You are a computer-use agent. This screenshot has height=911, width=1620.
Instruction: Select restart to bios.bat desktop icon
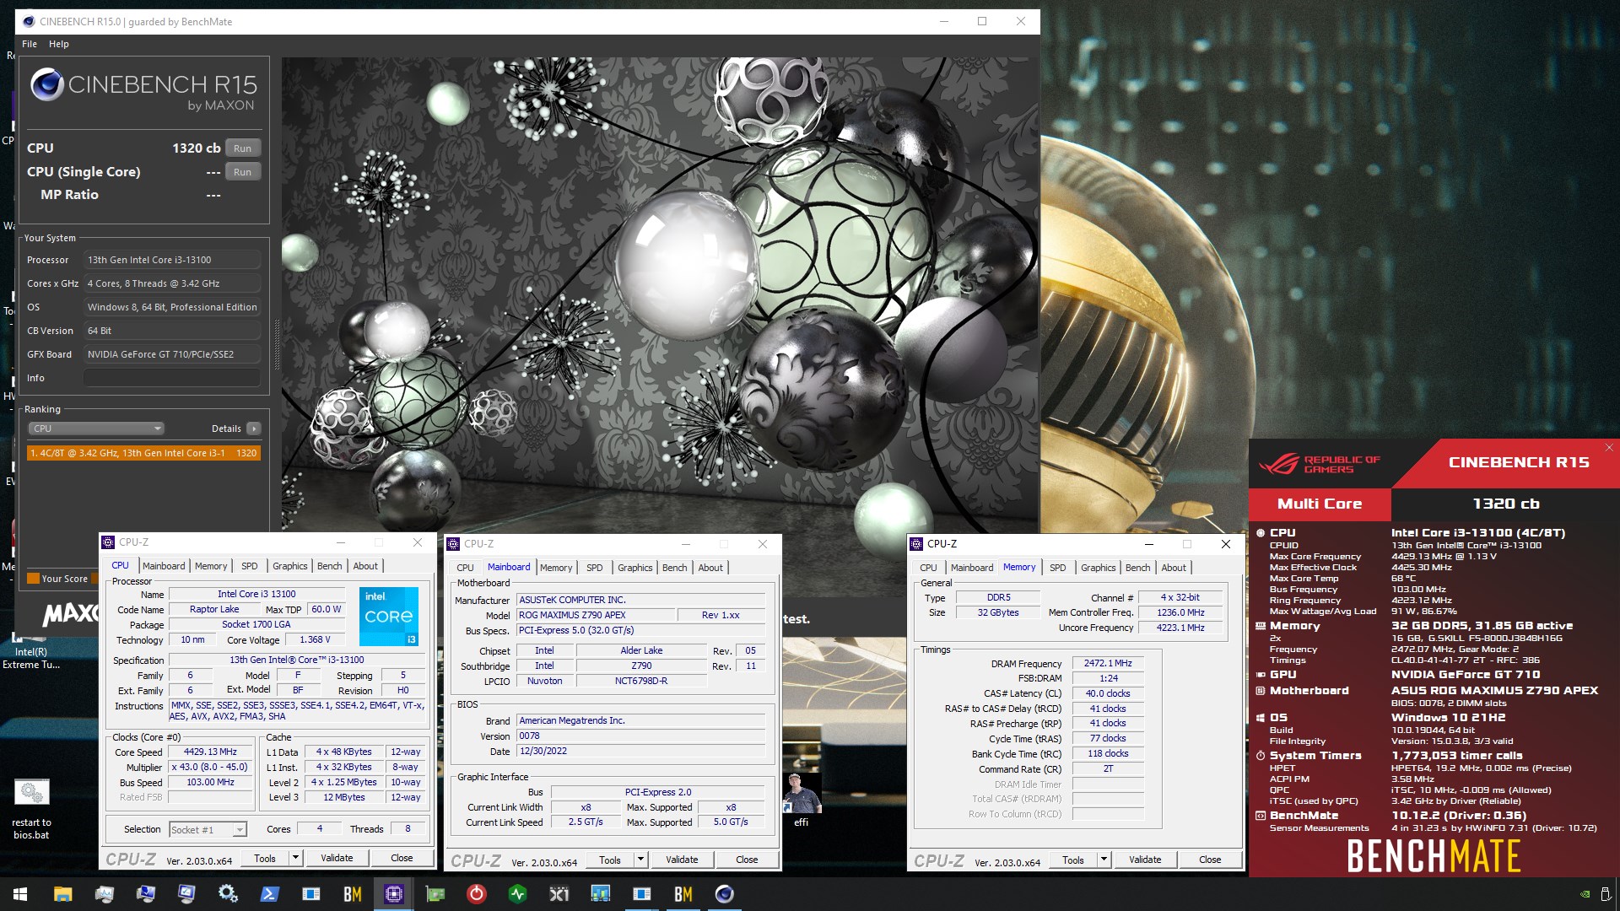[32, 808]
